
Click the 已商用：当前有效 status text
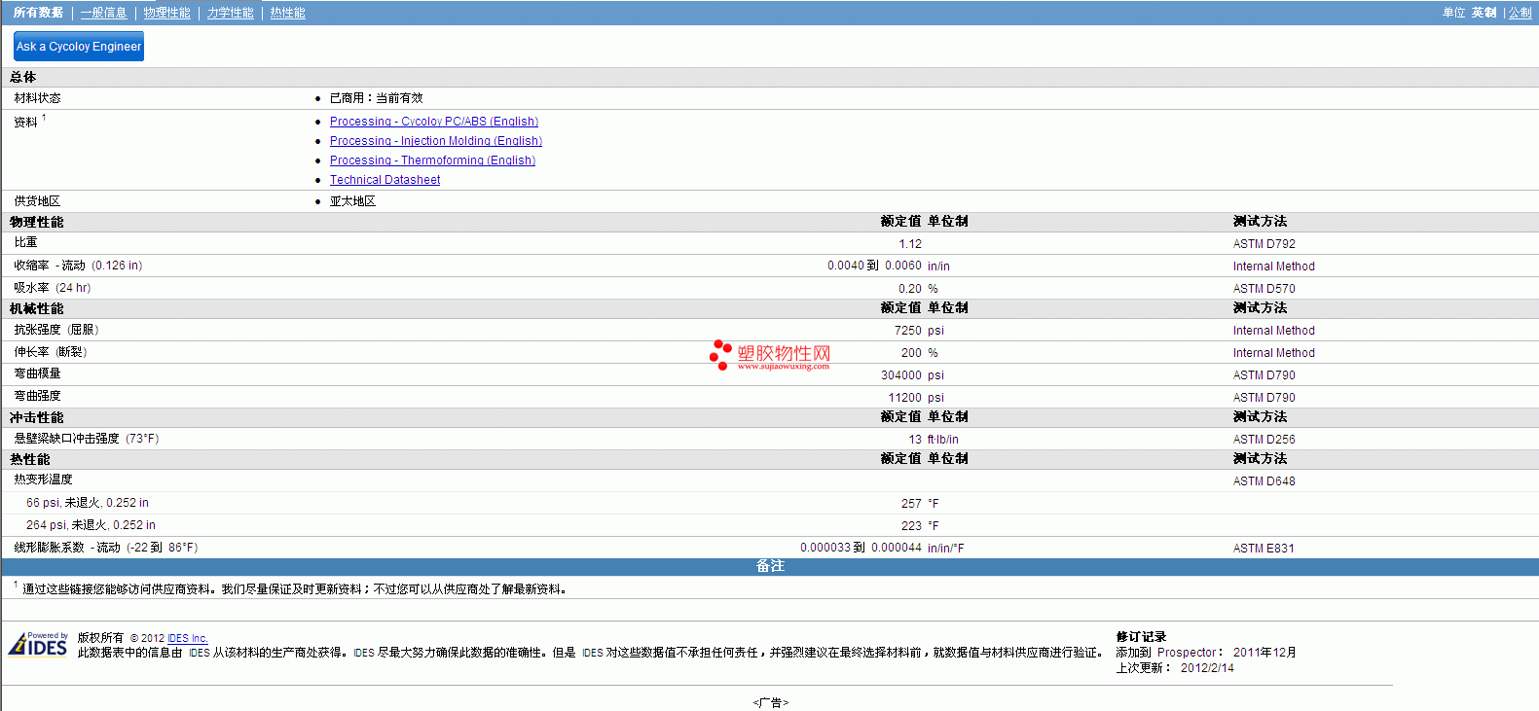pyautogui.click(x=376, y=98)
